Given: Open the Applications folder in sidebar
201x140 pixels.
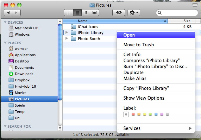Looking at the screenshot, I should (25, 55).
